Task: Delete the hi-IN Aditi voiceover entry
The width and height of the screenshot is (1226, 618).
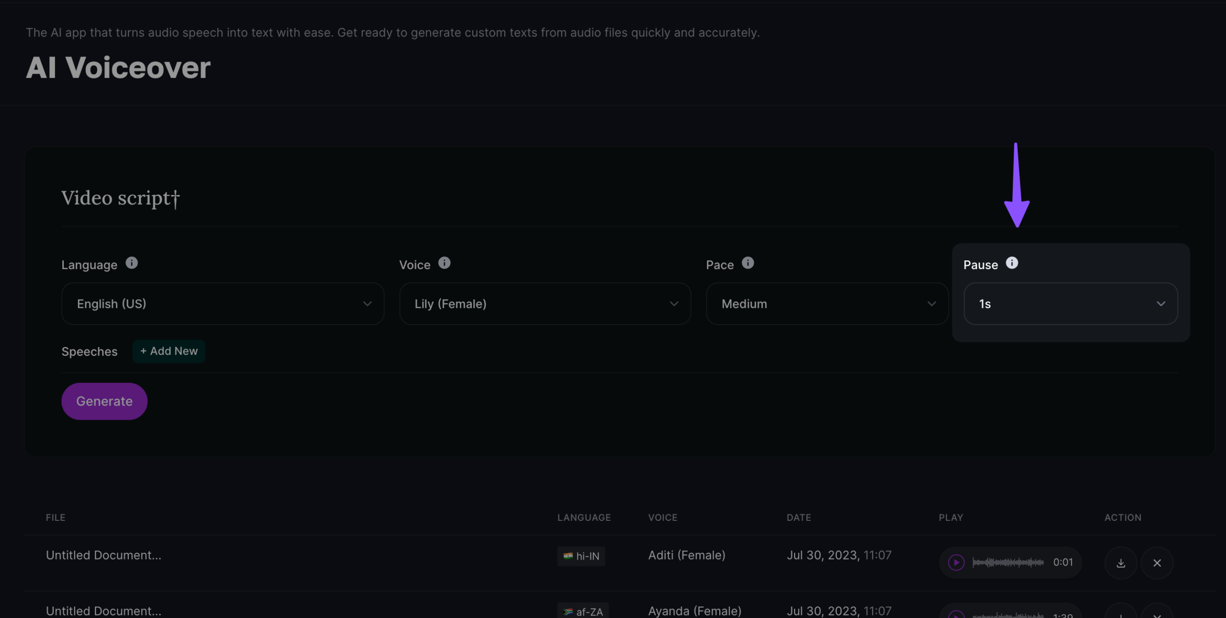Action: [1157, 563]
